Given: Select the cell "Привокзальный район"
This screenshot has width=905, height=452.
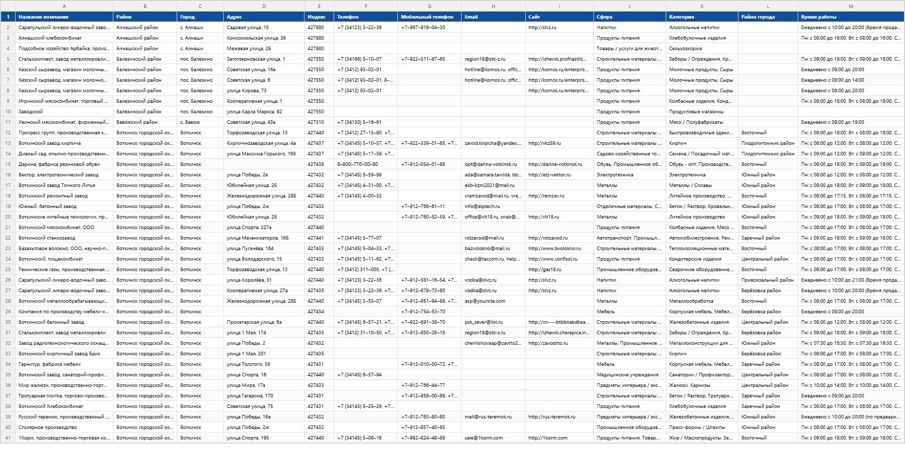Looking at the screenshot, I should [768, 280].
